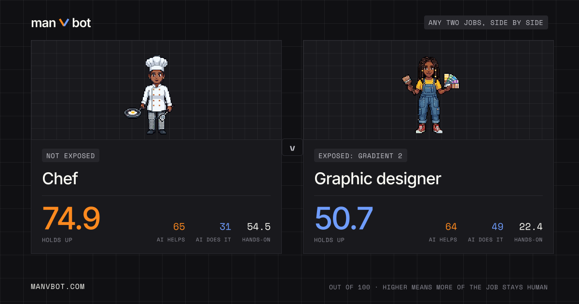
Task: Click the Chef score 74.9
Action: point(71,219)
